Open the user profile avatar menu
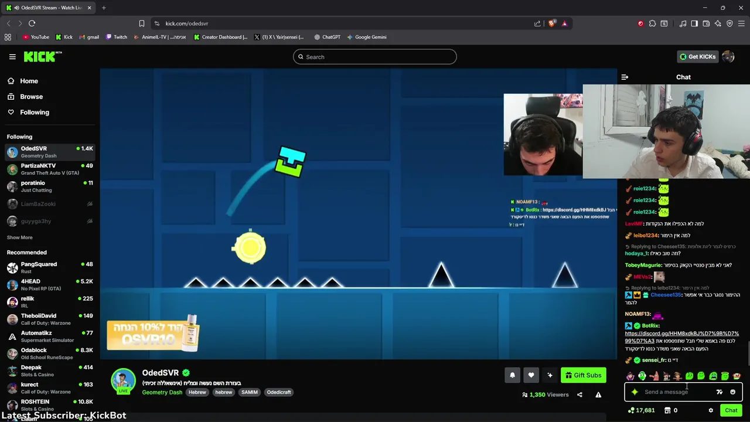 tap(728, 57)
